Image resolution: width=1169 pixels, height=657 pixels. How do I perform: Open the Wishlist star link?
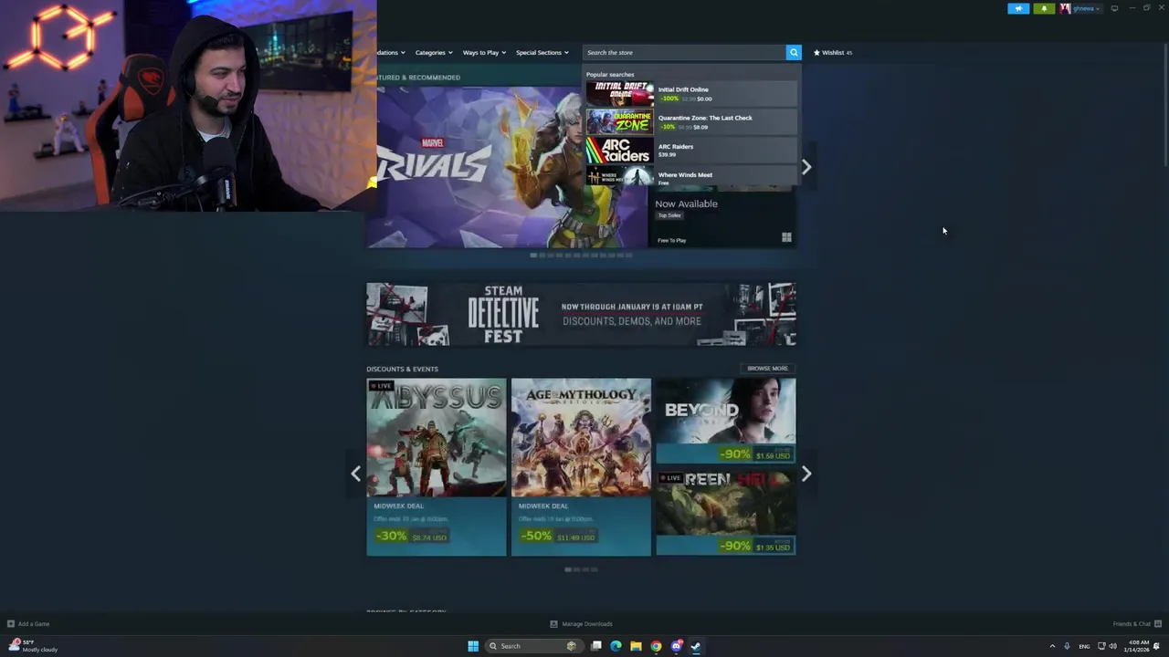pos(833,52)
